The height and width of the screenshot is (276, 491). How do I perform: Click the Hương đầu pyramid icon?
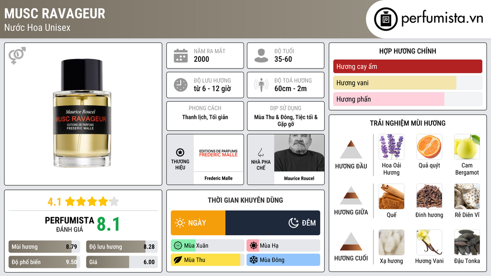coord(351,149)
